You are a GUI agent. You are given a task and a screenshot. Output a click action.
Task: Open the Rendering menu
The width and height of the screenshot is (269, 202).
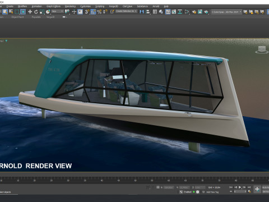point(70,6)
